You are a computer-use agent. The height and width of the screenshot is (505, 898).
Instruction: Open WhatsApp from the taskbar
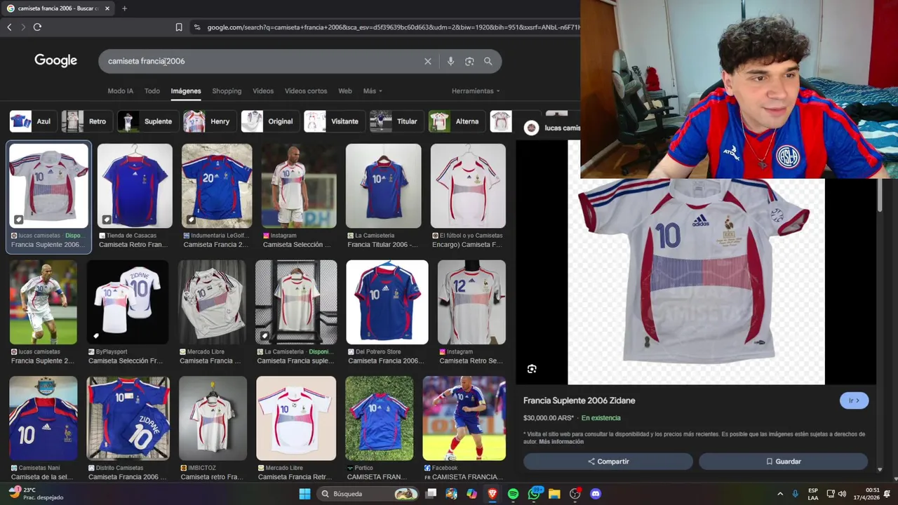534,494
